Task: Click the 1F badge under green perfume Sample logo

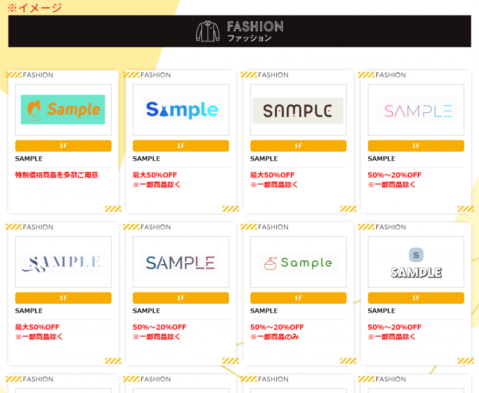Action: coord(299,298)
